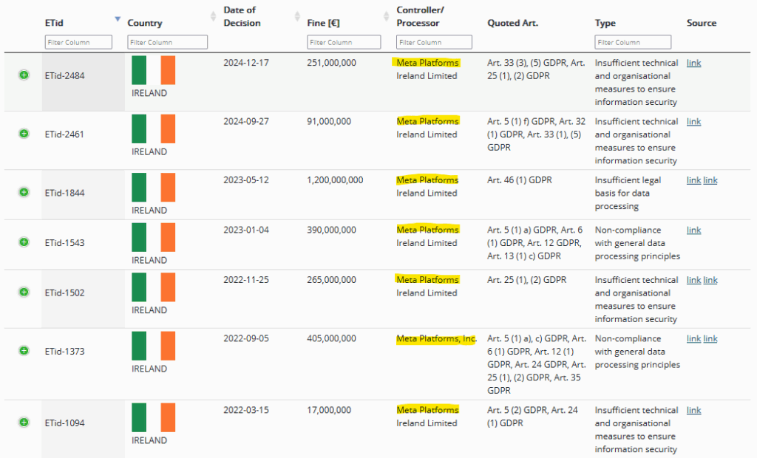Viewport: 757px width, 458px height.
Task: Click green plus icon beside ETid-1373
Action: click(x=24, y=351)
